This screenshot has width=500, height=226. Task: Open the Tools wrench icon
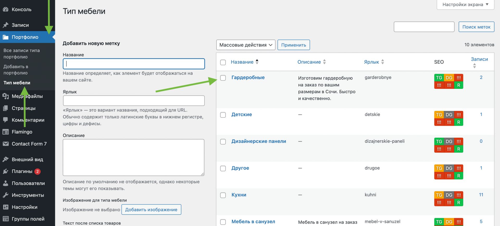(x=5, y=195)
